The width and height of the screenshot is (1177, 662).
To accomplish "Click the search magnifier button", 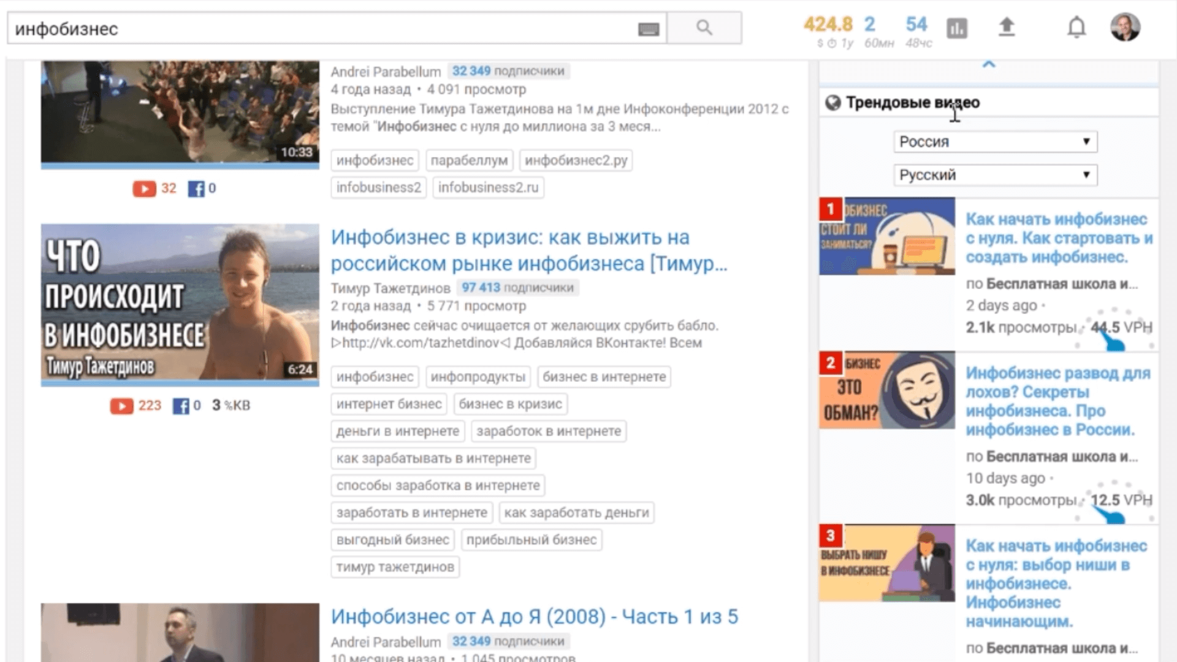I will coord(704,28).
